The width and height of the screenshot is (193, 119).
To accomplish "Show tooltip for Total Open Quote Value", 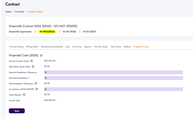I will coord(33,67).
